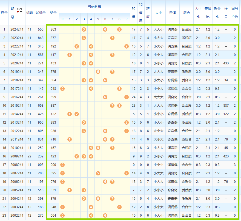Click the red ascending sort arrow
The height and width of the screenshot is (221, 241).
pyautogui.click(x=18, y=12)
